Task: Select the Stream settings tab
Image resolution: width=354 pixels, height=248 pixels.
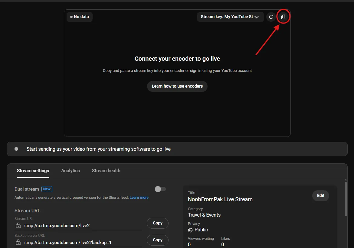Action: (33, 171)
